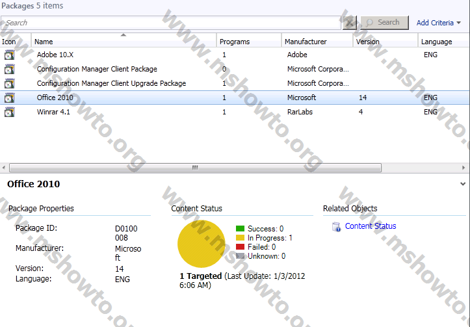Click ENG language cell for Adobe 10.X
This screenshot has width=470, height=327.
[430, 55]
